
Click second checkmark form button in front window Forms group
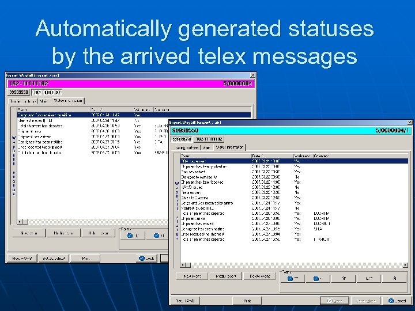pyautogui.click(x=318, y=278)
